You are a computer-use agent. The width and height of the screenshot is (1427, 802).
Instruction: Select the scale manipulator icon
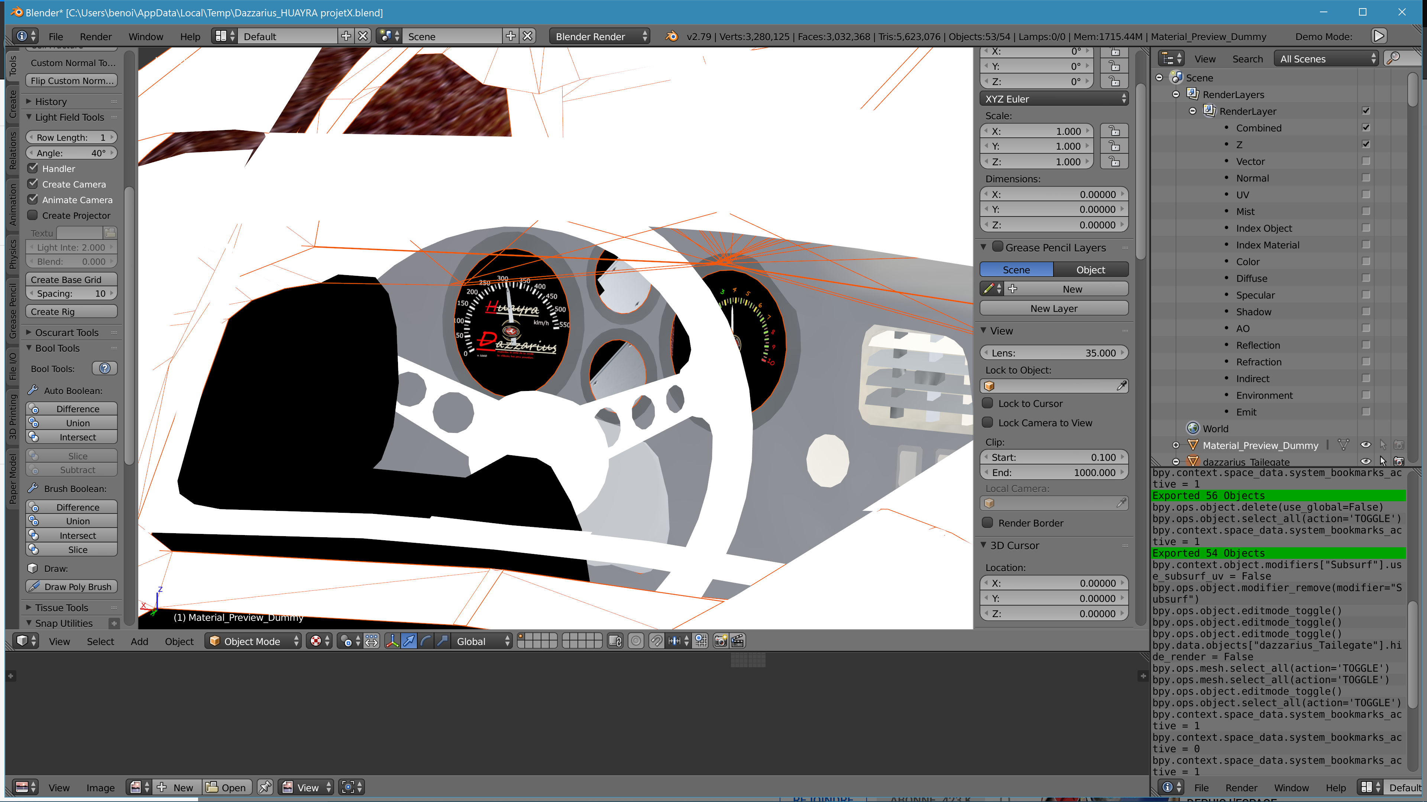pos(442,641)
